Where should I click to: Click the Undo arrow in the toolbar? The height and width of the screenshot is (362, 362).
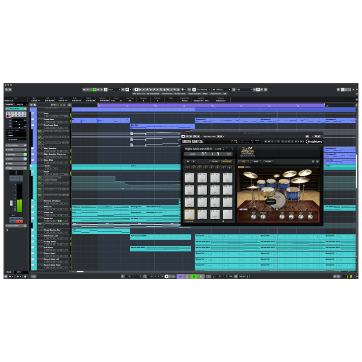[7, 89]
